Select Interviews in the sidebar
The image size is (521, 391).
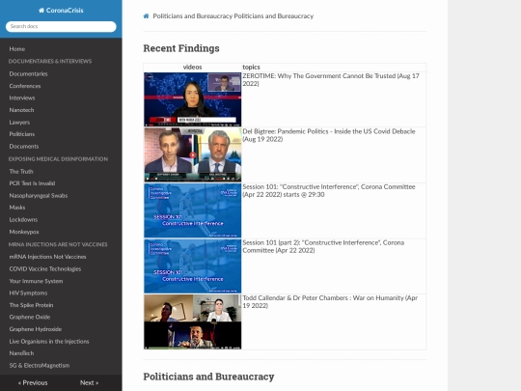22,98
